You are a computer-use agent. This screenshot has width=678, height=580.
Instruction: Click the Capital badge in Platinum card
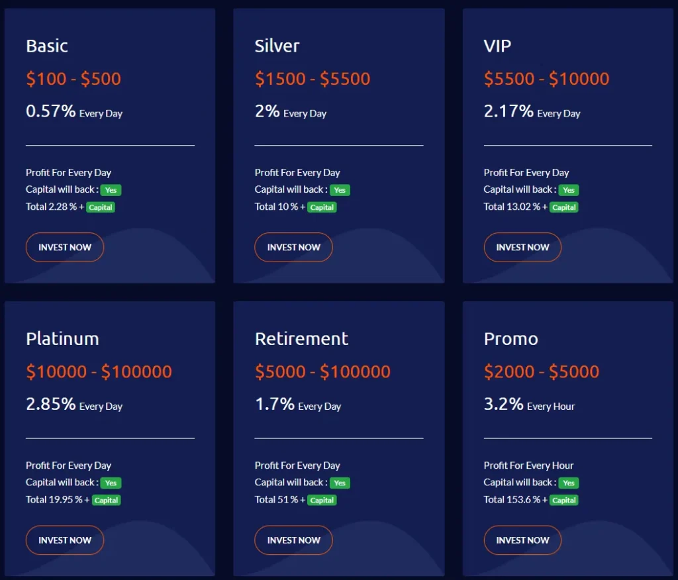[106, 501]
